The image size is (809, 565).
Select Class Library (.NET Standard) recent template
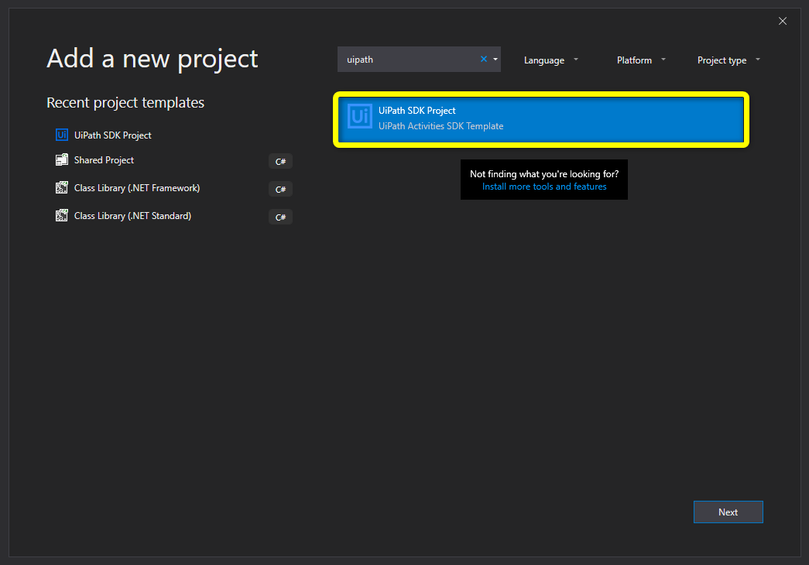pos(132,216)
